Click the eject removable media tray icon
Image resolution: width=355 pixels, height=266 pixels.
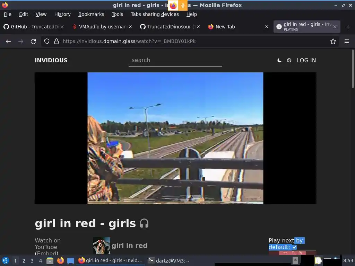(x=295, y=260)
